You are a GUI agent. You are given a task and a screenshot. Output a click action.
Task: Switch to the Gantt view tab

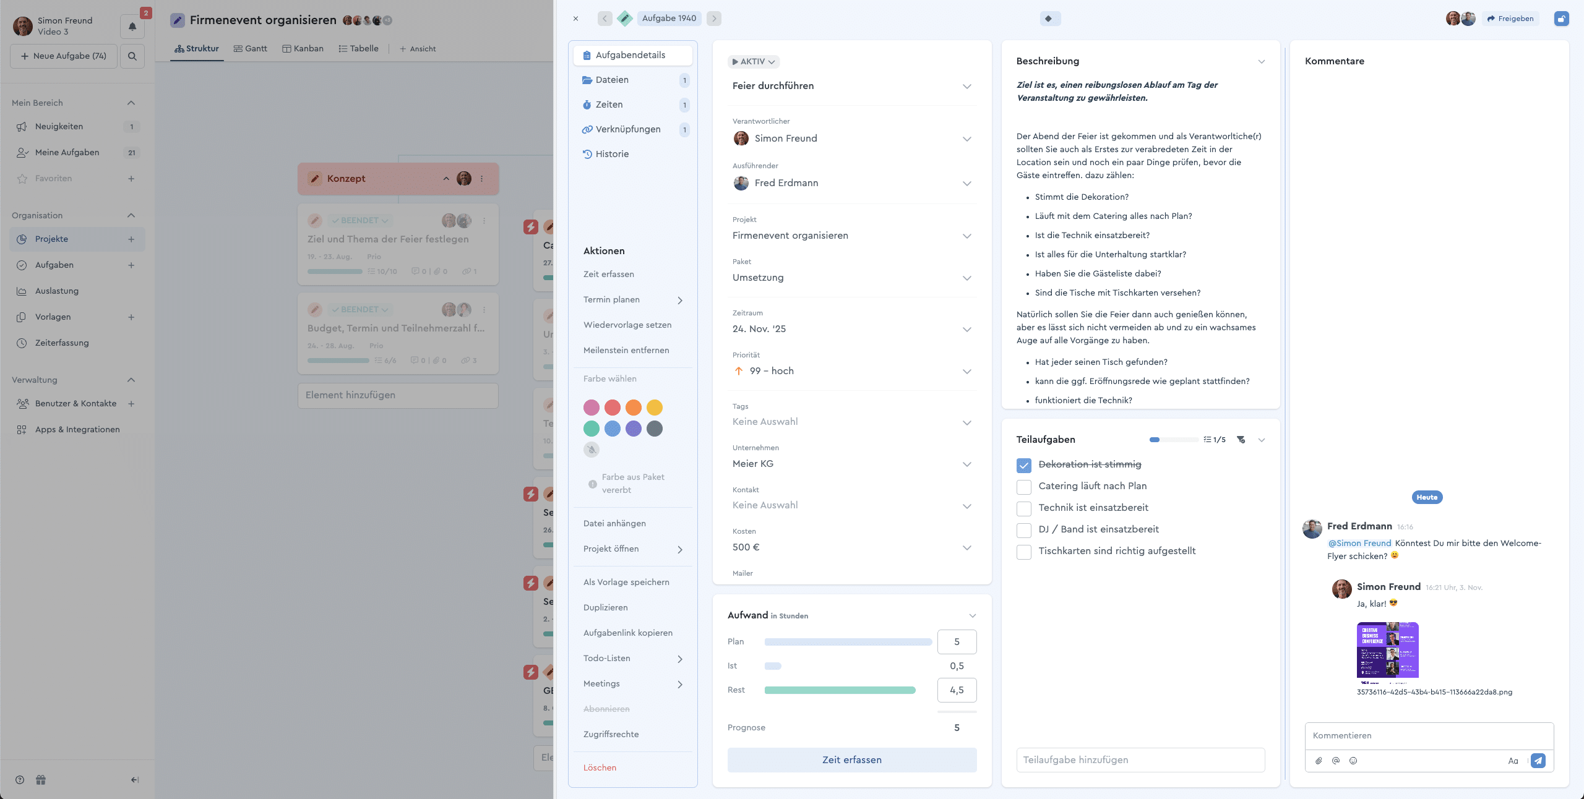(x=250, y=48)
